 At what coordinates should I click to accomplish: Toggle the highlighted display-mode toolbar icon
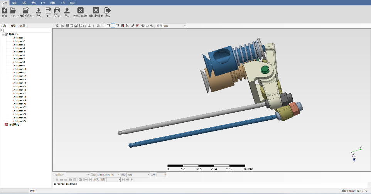[113, 25]
